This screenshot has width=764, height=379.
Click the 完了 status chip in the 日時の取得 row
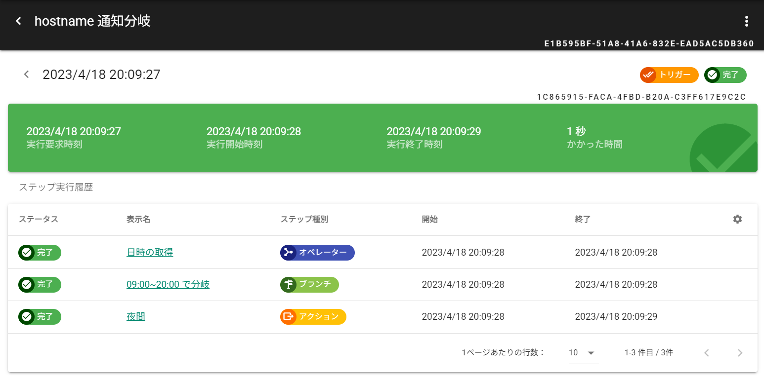pyautogui.click(x=40, y=253)
